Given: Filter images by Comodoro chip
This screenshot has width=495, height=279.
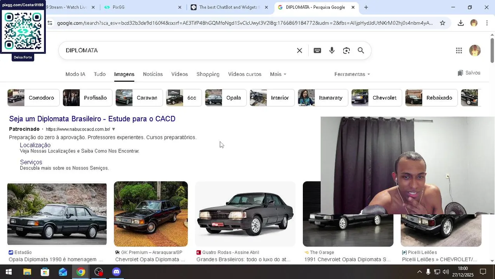Looking at the screenshot, I should click(x=33, y=98).
